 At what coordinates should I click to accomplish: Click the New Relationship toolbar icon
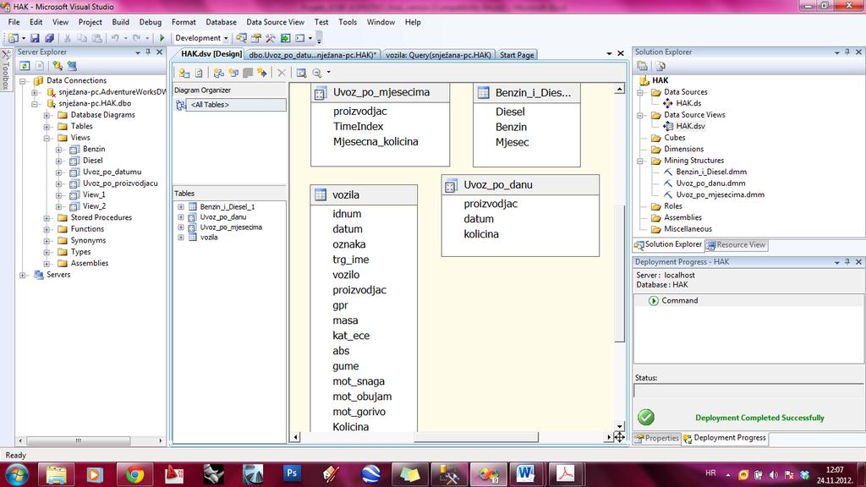point(262,73)
